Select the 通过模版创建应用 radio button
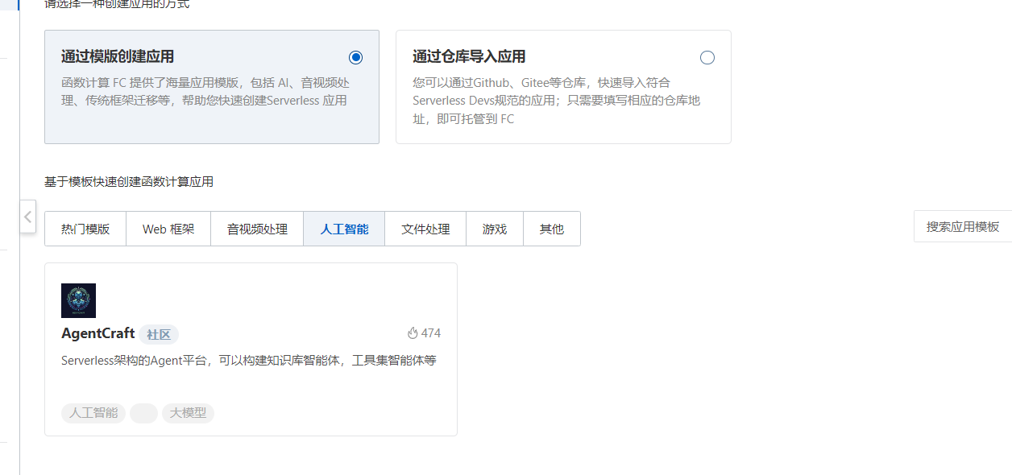Image resolution: width=1012 pixels, height=475 pixels. point(356,57)
